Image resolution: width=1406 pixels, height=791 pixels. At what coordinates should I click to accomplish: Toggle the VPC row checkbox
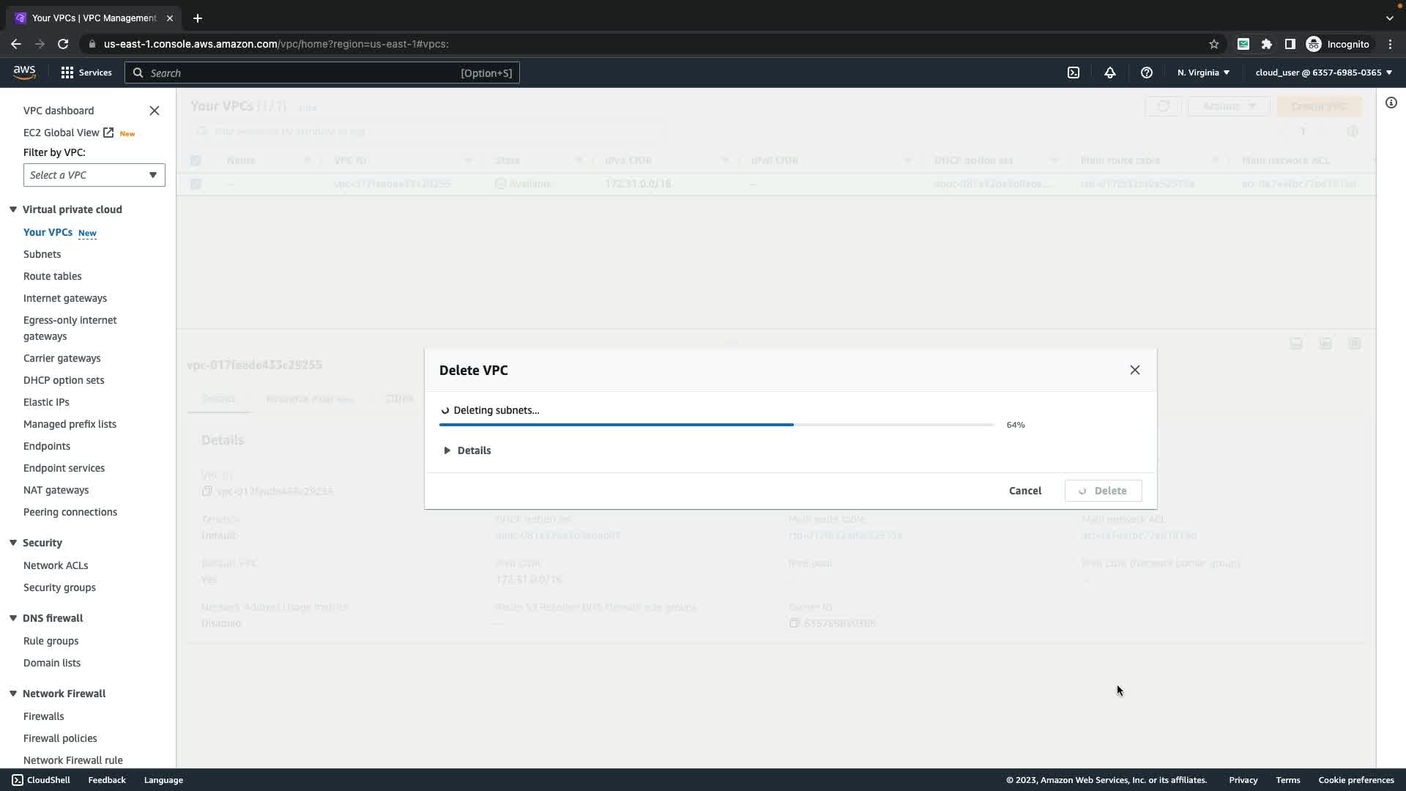click(196, 184)
